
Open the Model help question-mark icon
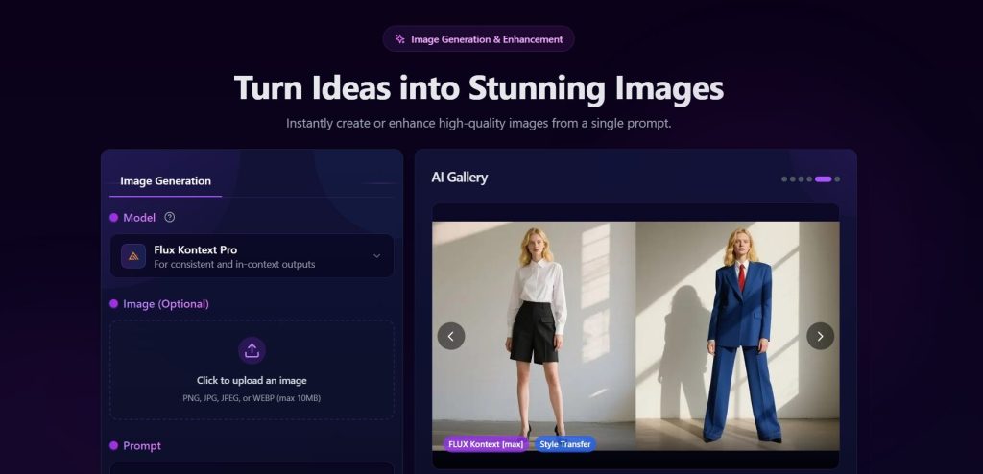coord(169,217)
